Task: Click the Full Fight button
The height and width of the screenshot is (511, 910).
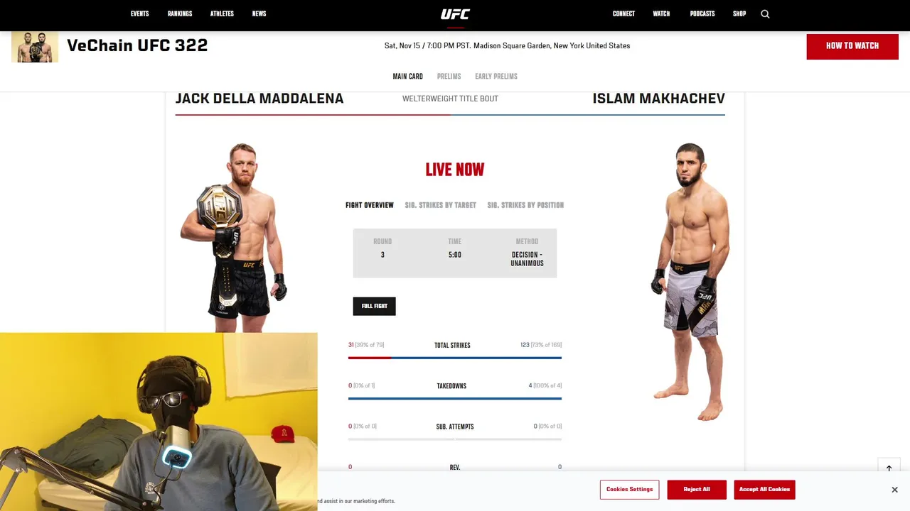Action: (x=375, y=307)
